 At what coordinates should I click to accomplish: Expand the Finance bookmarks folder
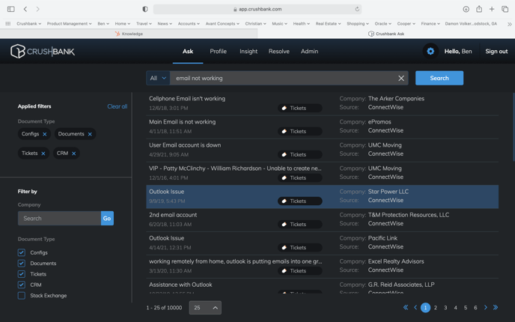pos(430,24)
